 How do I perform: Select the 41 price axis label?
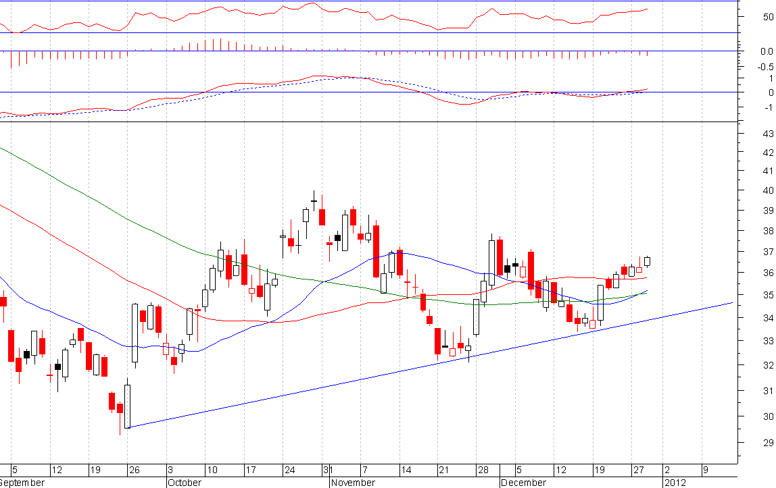768,171
